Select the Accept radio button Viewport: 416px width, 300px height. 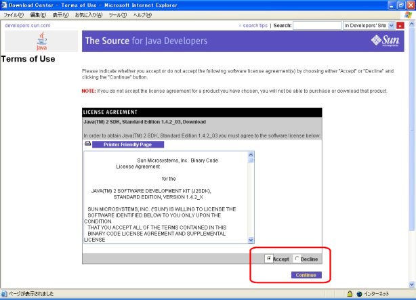[269, 259]
